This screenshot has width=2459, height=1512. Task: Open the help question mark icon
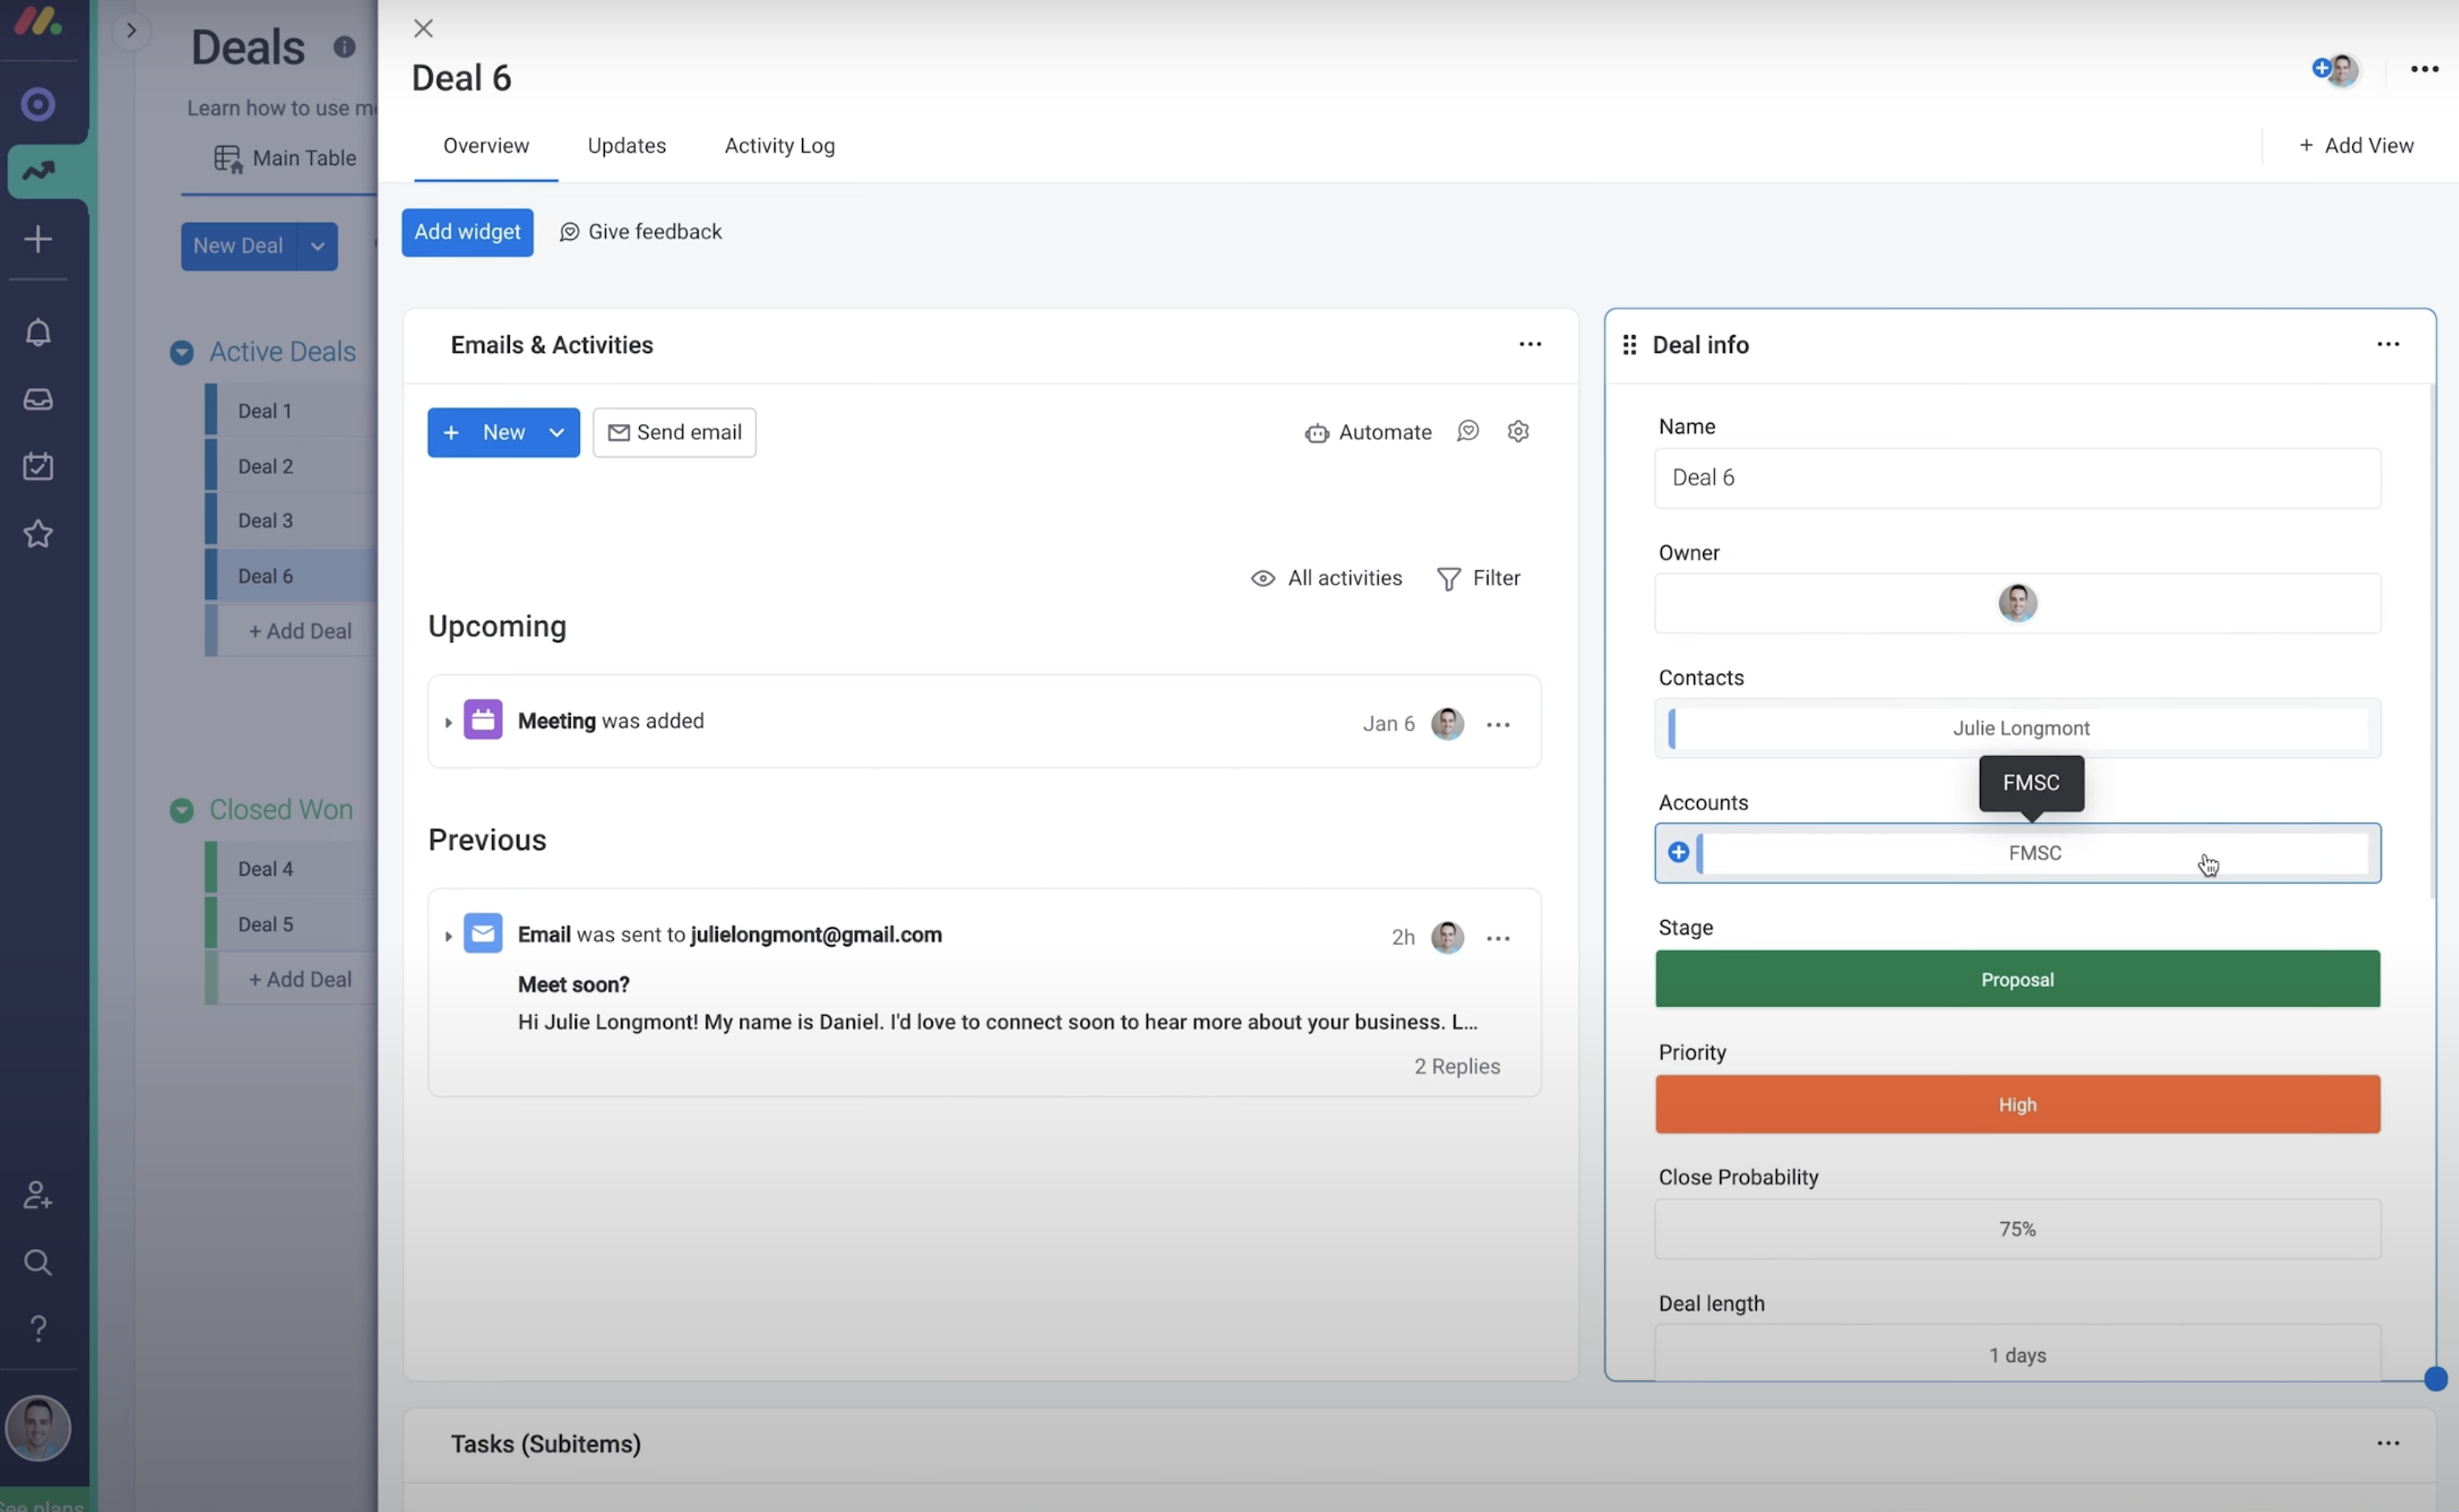point(38,1329)
